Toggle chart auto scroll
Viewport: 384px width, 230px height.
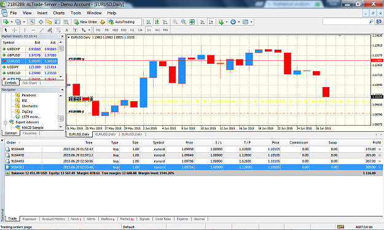click(202, 22)
